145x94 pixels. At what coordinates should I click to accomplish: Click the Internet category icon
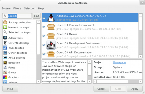click(5, 82)
